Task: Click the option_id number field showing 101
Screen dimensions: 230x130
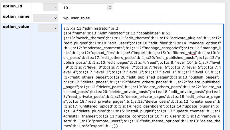Action: (88, 8)
